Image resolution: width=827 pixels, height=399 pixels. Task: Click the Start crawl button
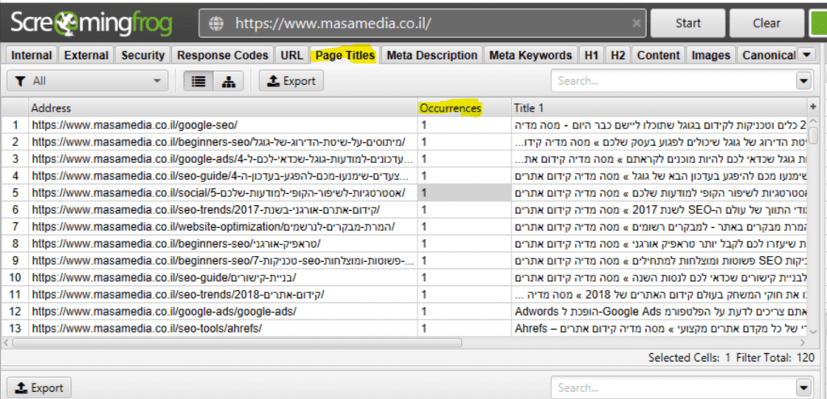pos(688,23)
